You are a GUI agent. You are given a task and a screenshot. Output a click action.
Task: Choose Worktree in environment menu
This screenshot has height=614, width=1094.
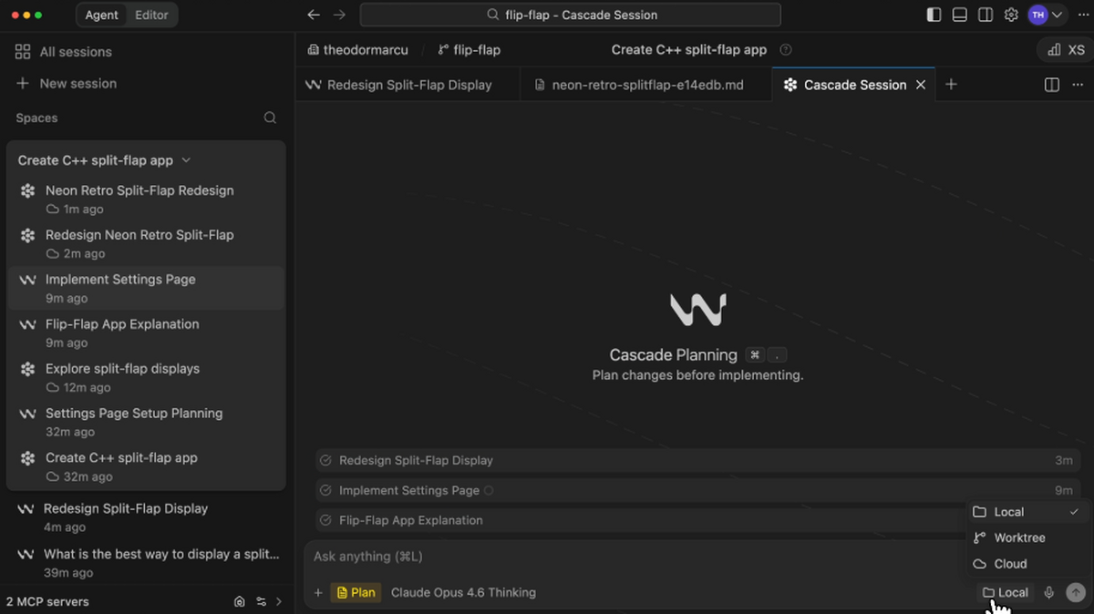click(1026, 537)
